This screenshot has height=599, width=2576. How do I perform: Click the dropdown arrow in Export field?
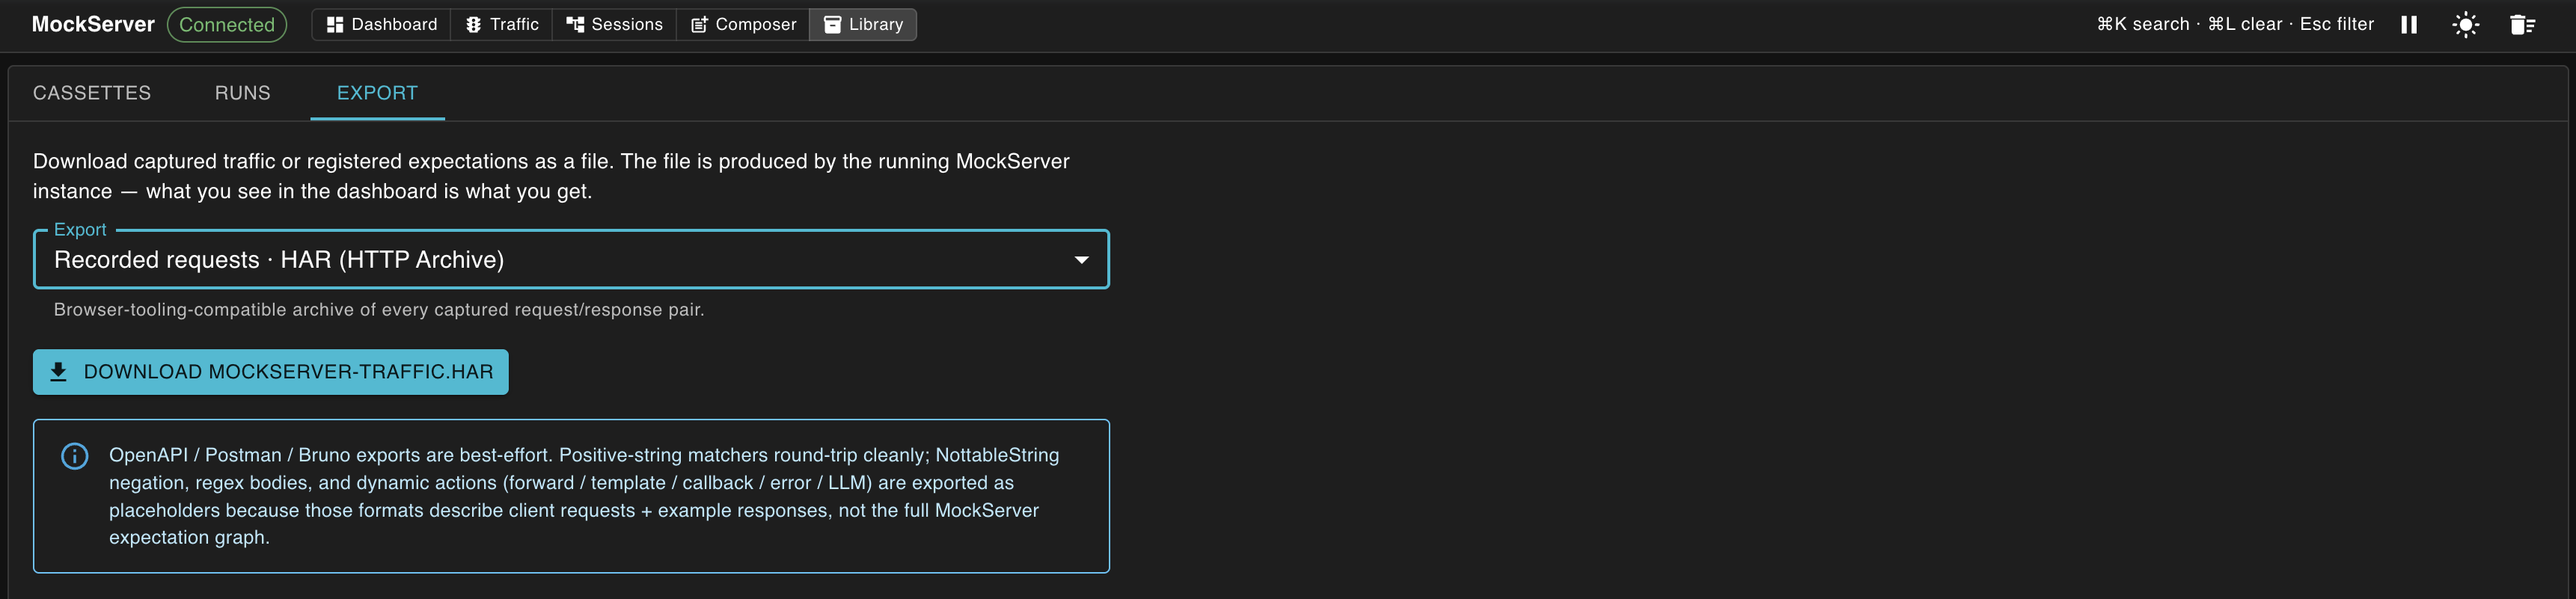tap(1081, 260)
